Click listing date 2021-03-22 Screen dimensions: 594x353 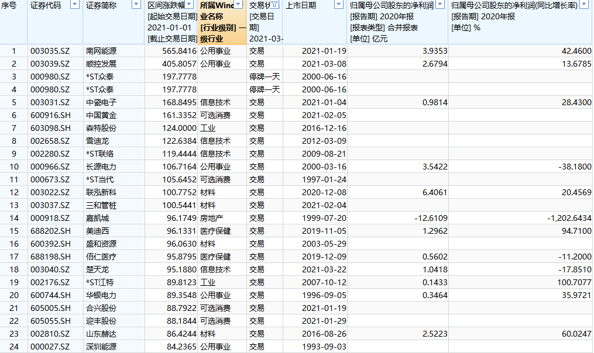click(324, 270)
